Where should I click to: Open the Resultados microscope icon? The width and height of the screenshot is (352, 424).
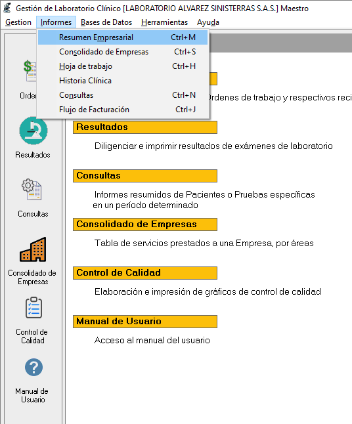(x=33, y=131)
